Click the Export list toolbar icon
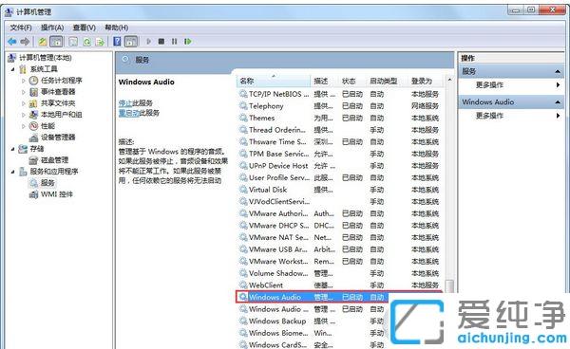The height and width of the screenshot is (349, 570). click(x=100, y=42)
